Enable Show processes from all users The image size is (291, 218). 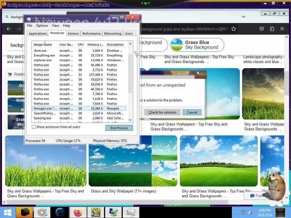(x=34, y=127)
